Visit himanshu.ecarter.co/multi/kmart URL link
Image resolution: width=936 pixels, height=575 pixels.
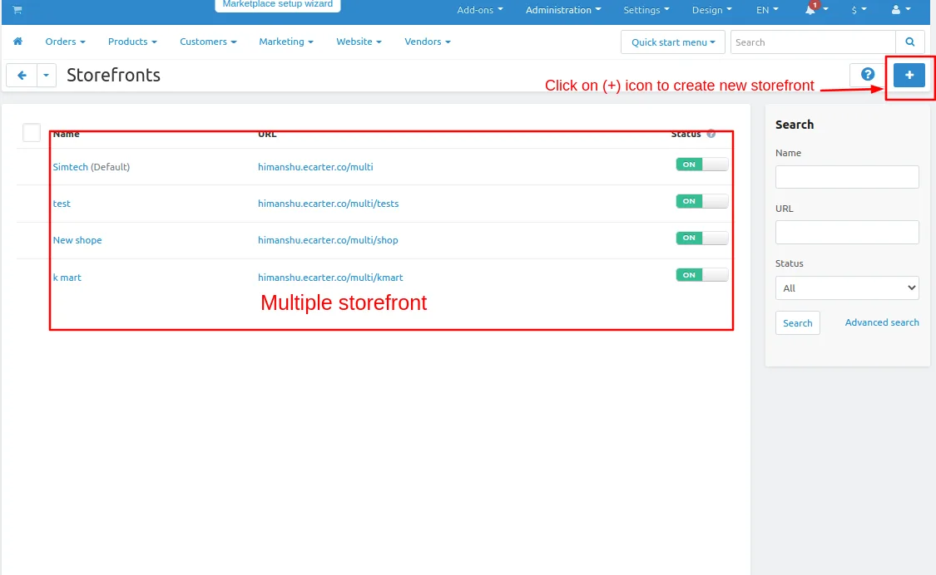(x=330, y=278)
